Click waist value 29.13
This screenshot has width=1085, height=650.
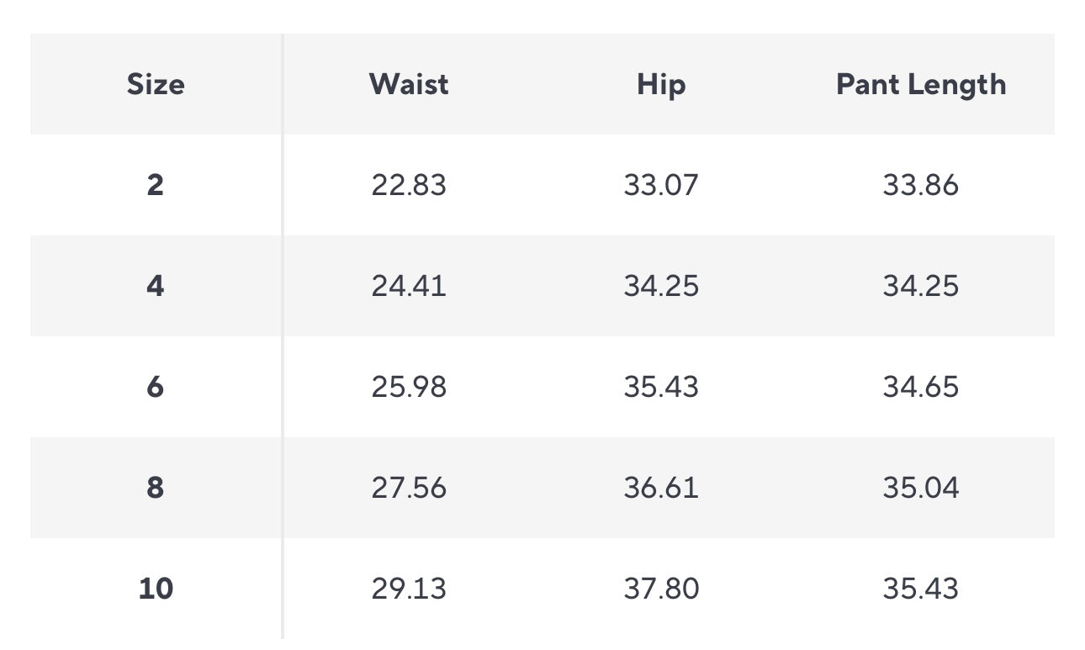point(409,589)
